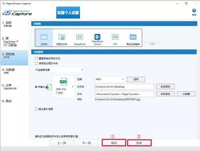
Task: Choose the network folder destination icon
Action: coord(62,38)
